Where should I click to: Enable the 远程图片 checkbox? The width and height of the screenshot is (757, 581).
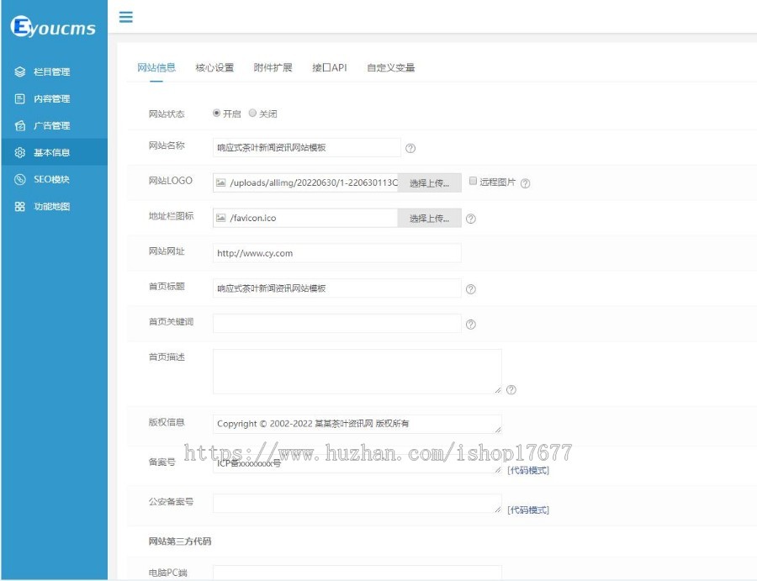coord(473,181)
